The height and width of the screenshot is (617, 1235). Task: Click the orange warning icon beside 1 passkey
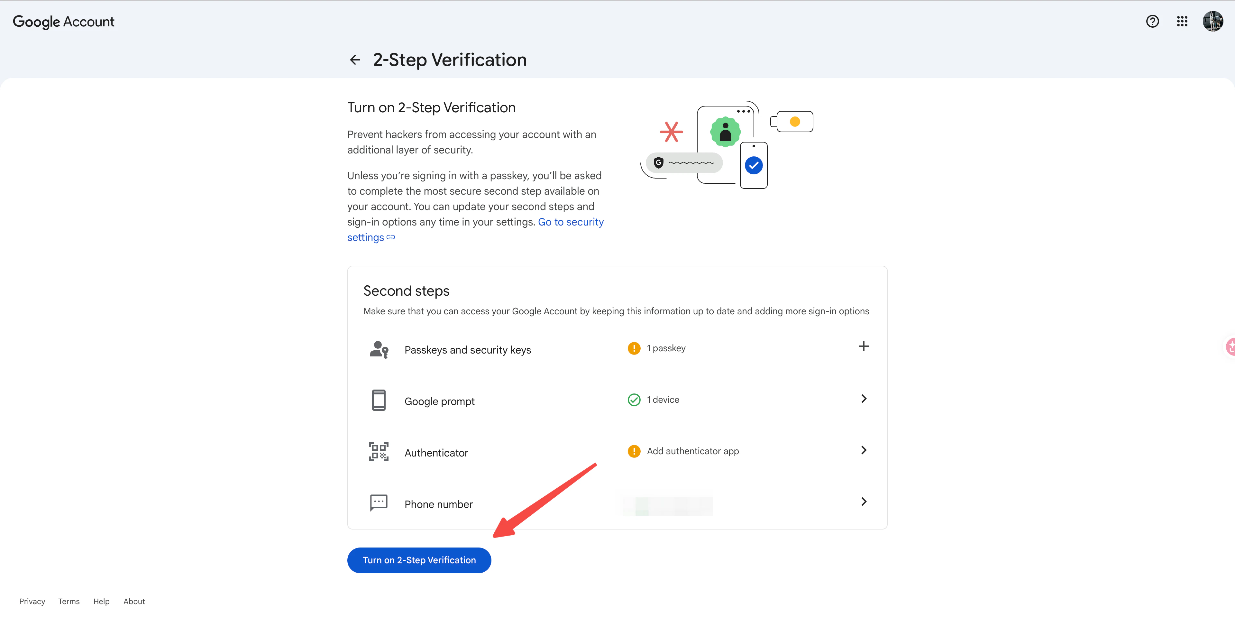[x=634, y=348]
